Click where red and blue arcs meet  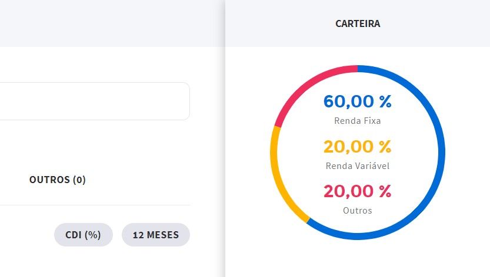pyautogui.click(x=358, y=69)
